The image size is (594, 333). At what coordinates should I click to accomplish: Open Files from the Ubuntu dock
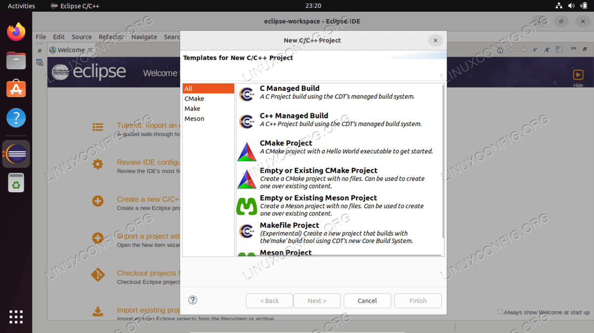(16, 60)
